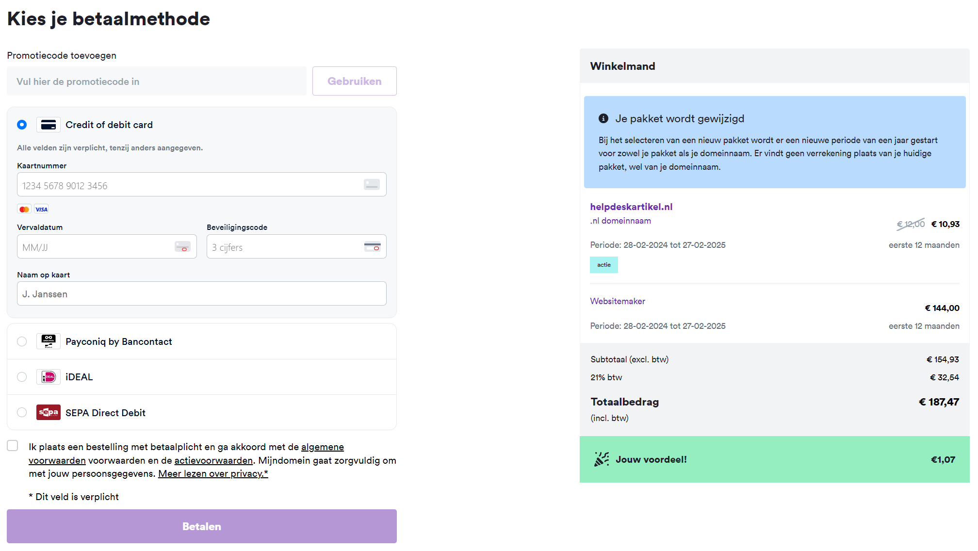Click the Naam op kaart field
The width and height of the screenshot is (978, 551).
(202, 294)
